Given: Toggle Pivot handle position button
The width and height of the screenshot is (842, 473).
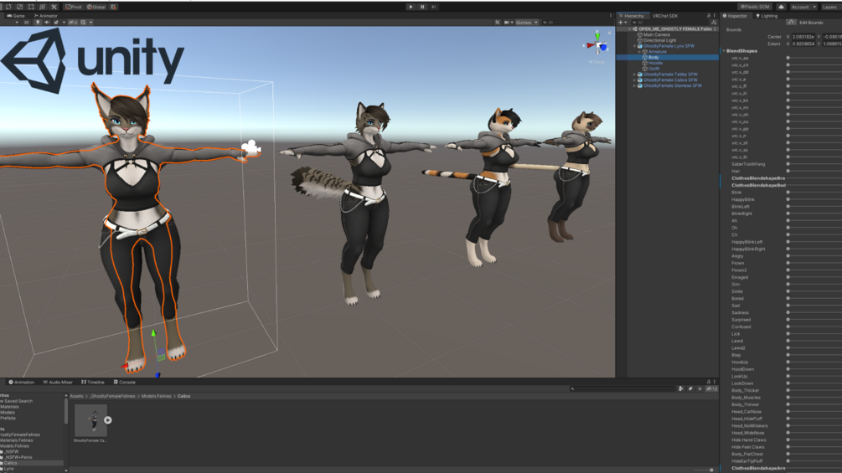Looking at the screenshot, I should click(x=74, y=7).
